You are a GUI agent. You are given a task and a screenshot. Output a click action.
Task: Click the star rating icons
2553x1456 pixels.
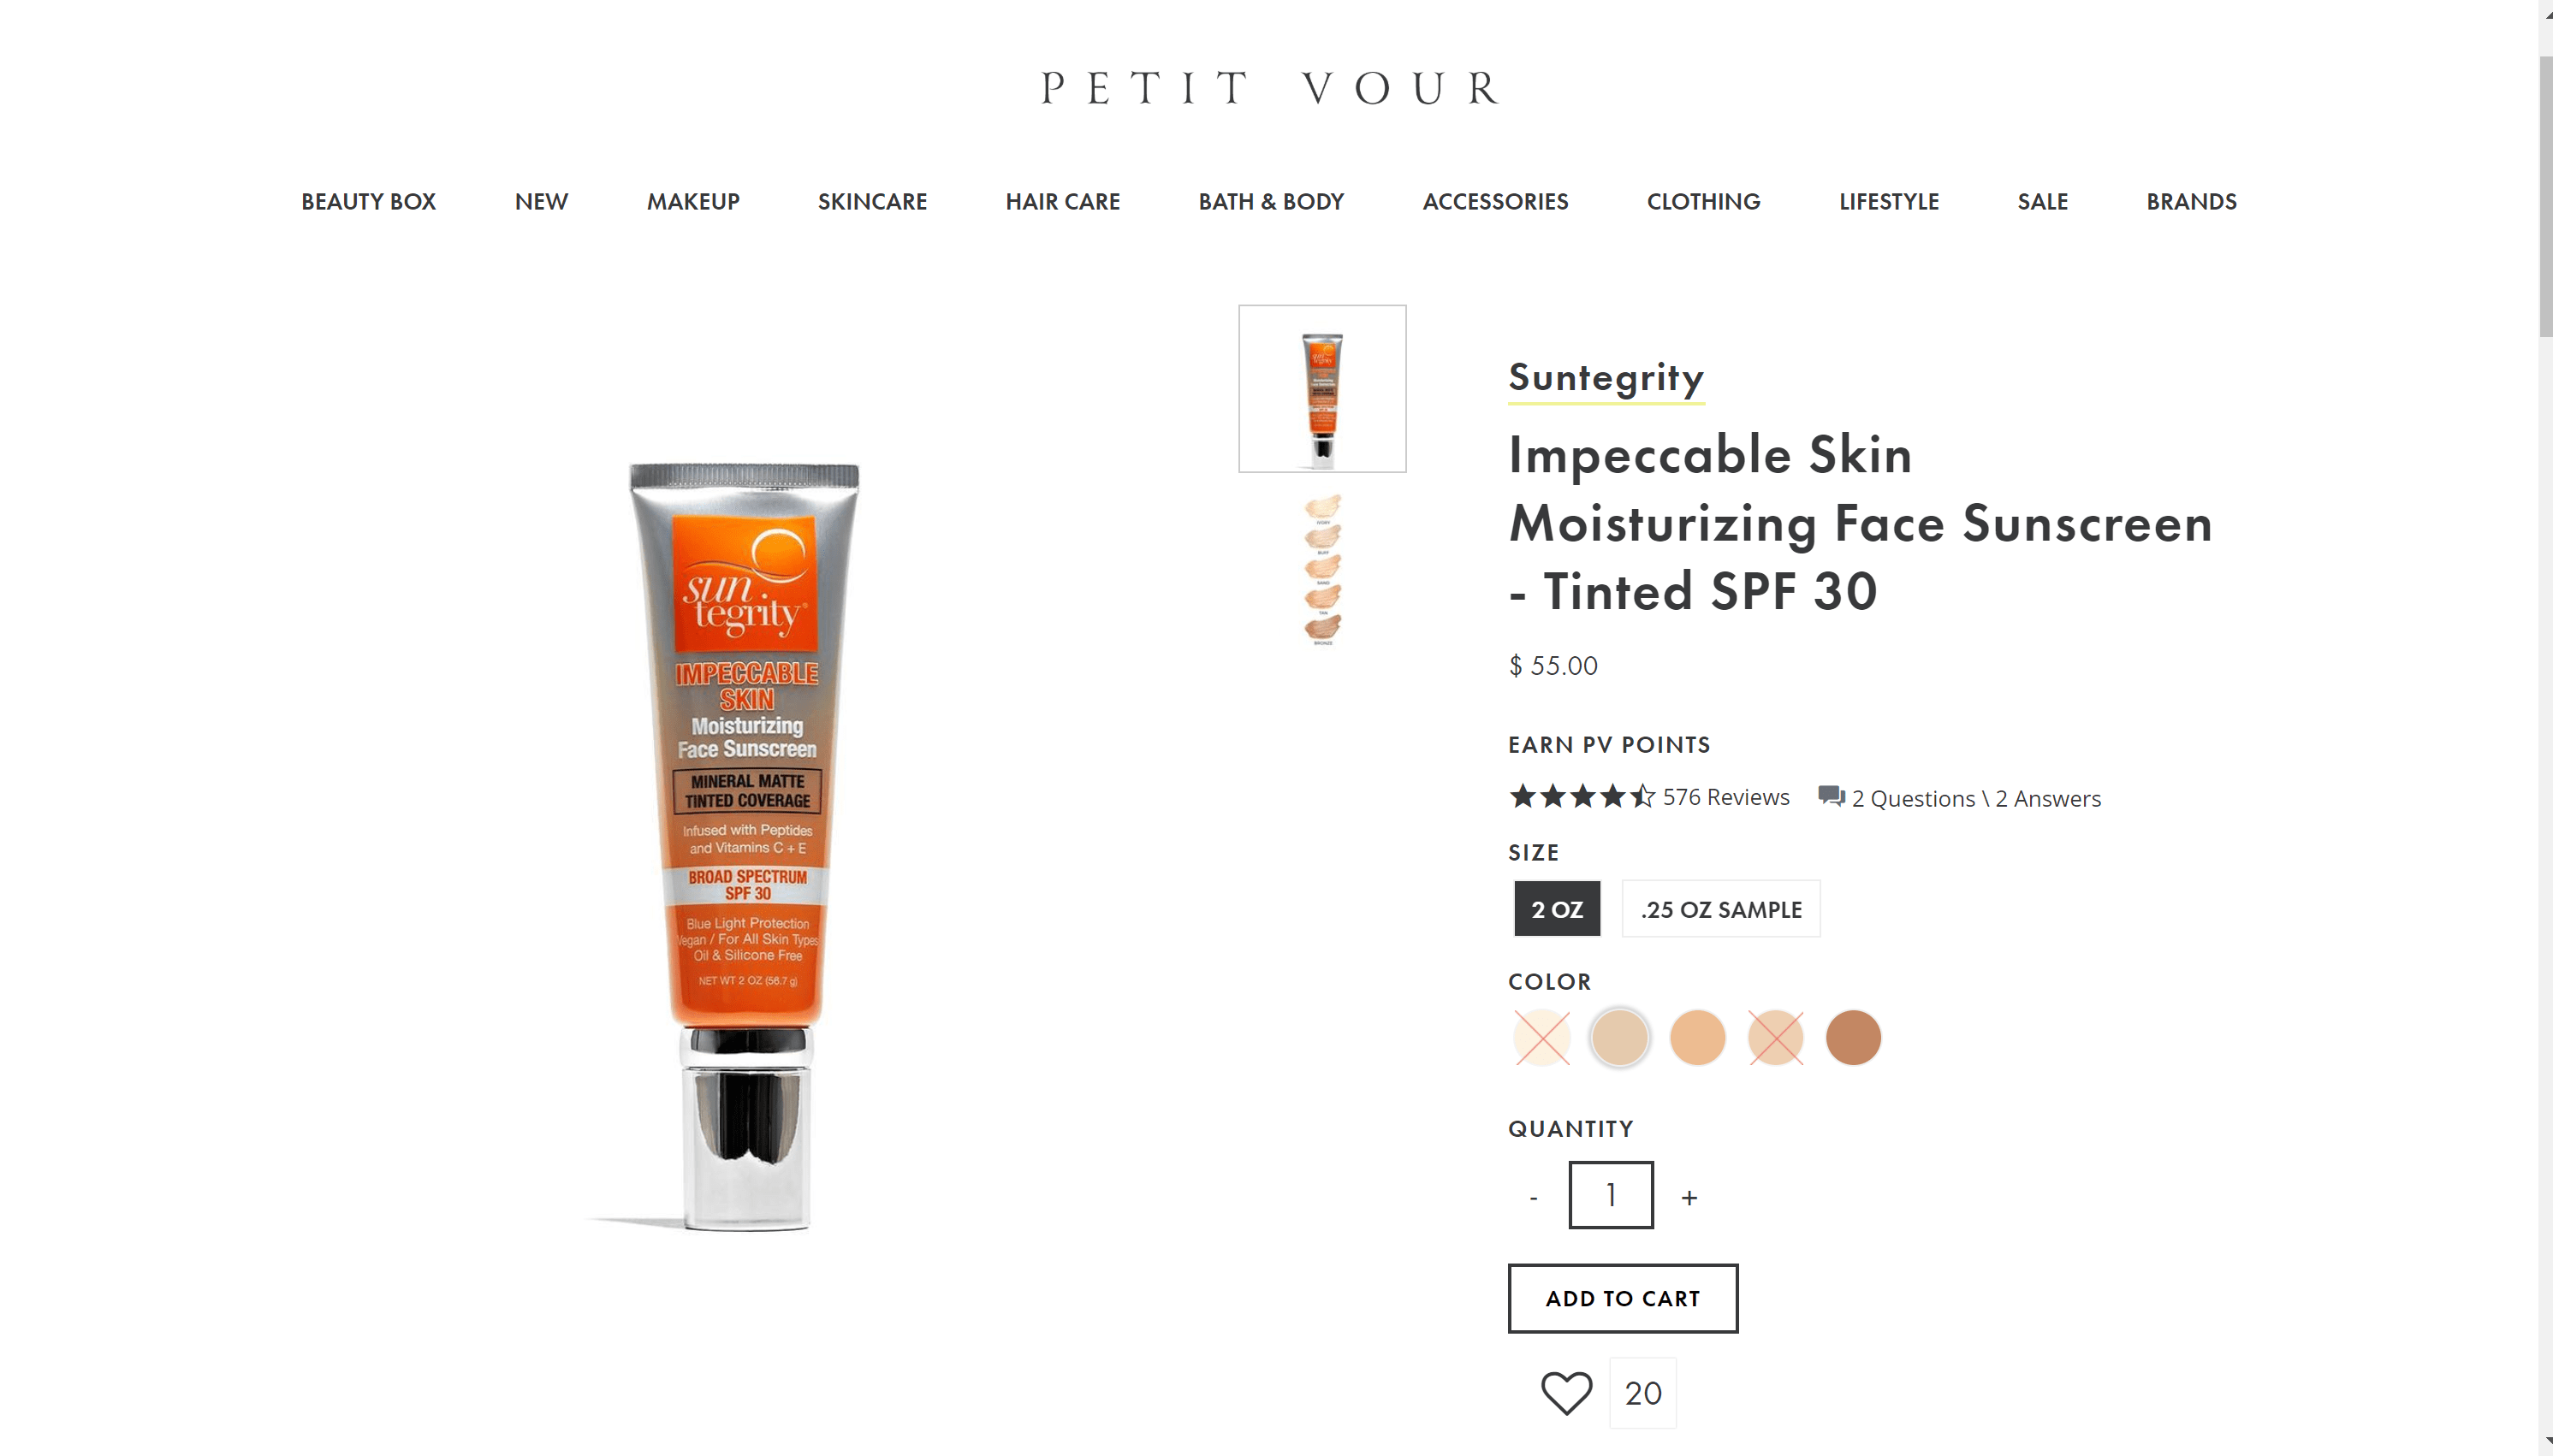pos(1582,796)
